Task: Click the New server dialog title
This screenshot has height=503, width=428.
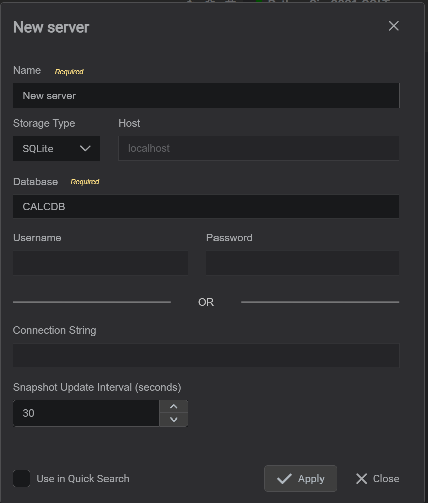Action: [x=51, y=27]
